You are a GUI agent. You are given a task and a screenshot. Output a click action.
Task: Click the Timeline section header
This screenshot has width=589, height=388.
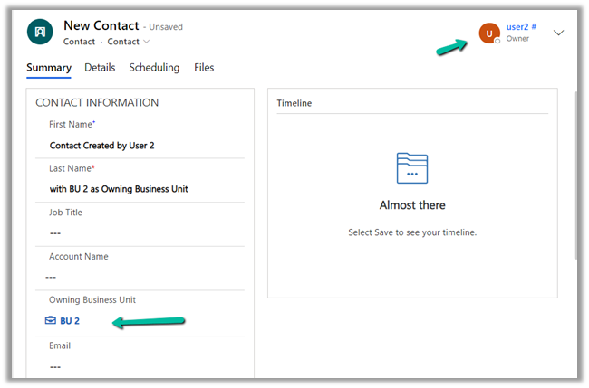coord(294,103)
